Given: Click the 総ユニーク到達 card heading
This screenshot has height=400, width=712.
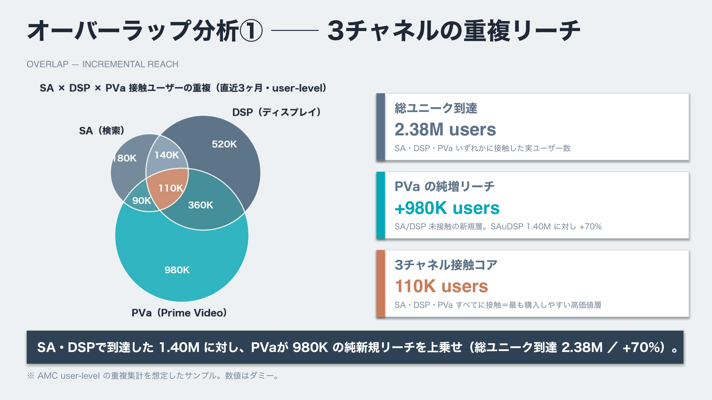Looking at the screenshot, I should click(436, 108).
